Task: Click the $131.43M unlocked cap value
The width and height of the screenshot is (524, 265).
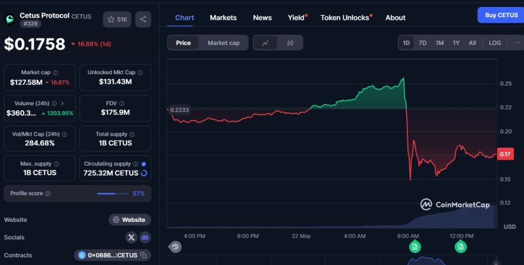Action: (116, 82)
